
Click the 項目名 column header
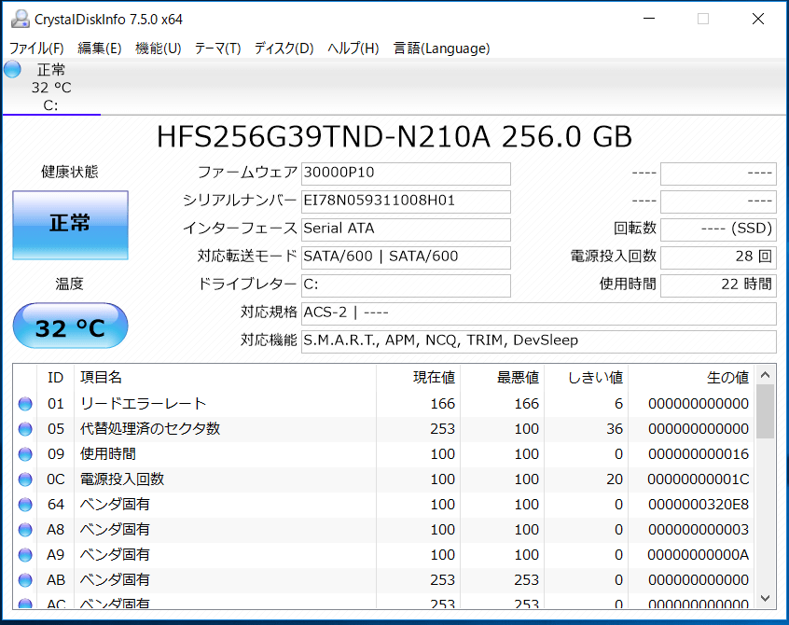225,378
